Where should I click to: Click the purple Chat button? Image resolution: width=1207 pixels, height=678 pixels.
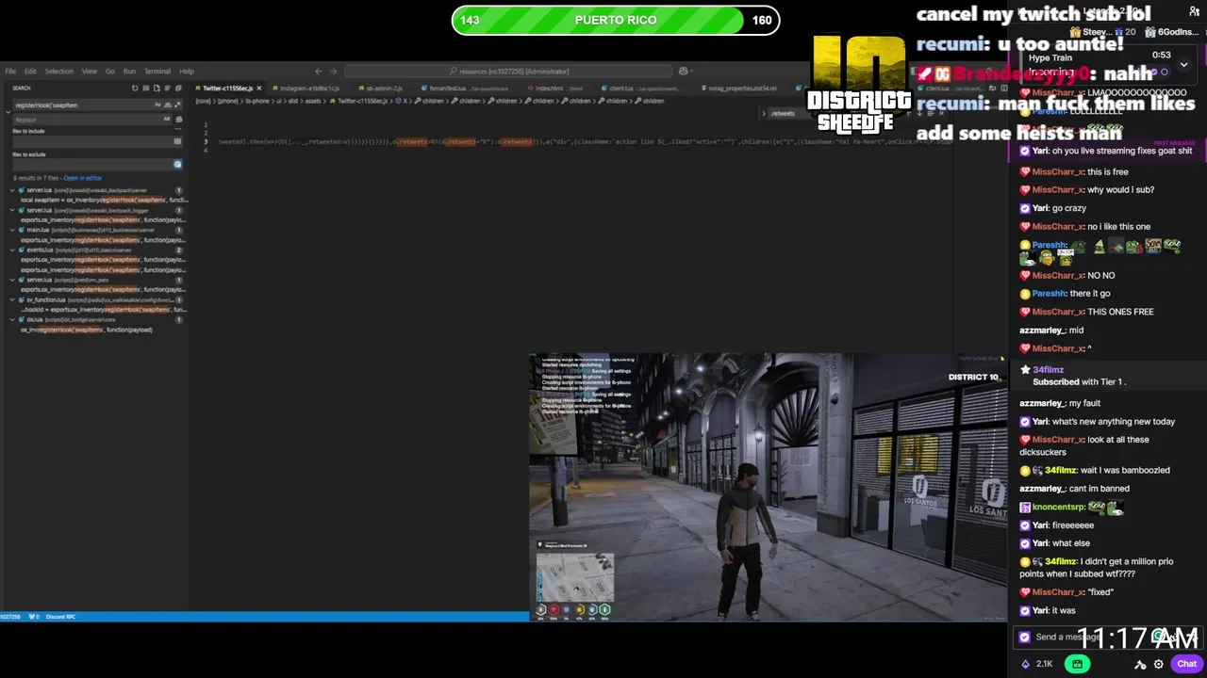pyautogui.click(x=1187, y=664)
